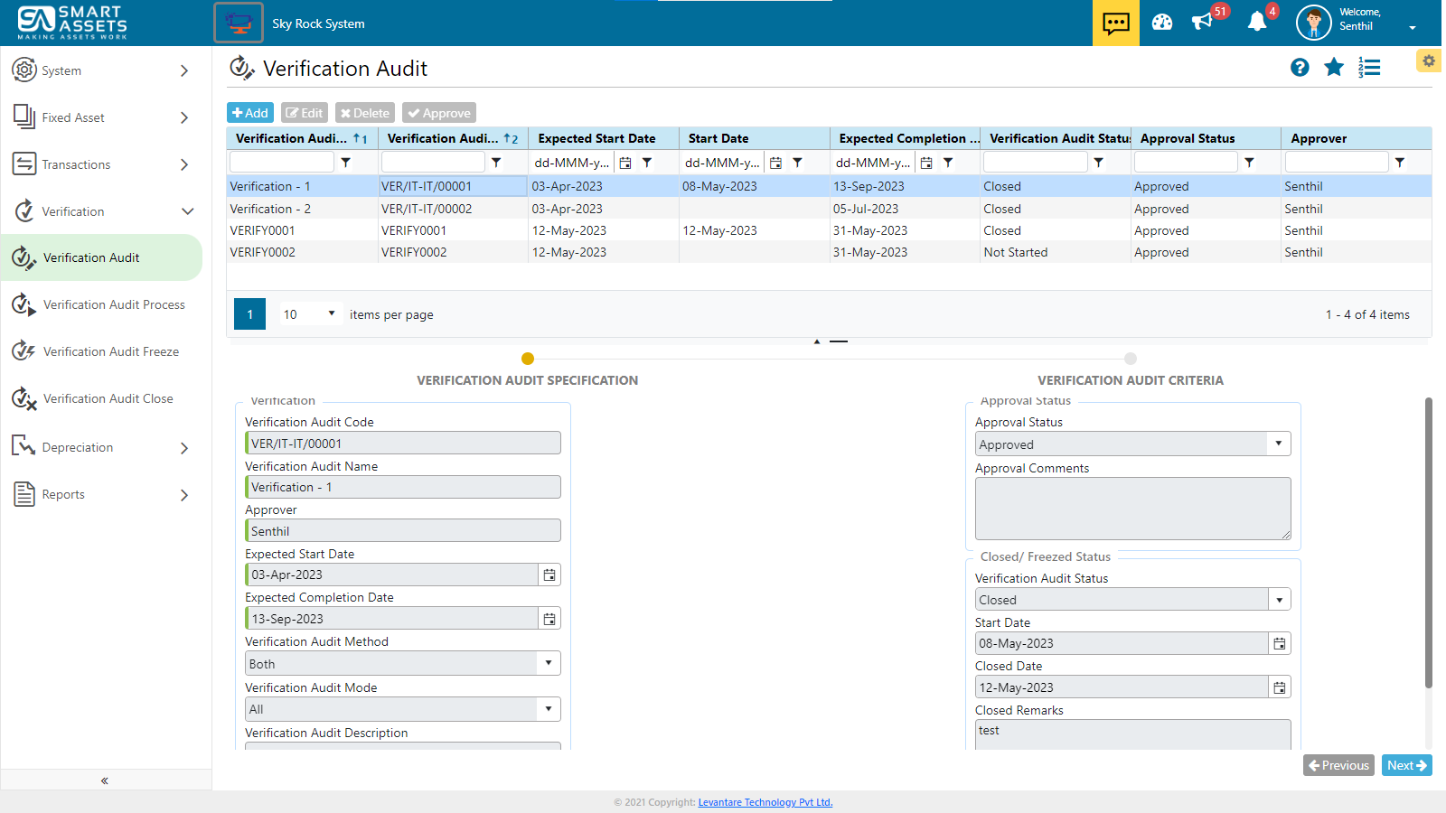Viewport: 1446px width, 813px height.
Task: Open the numbered list view icon
Action: click(x=1369, y=68)
